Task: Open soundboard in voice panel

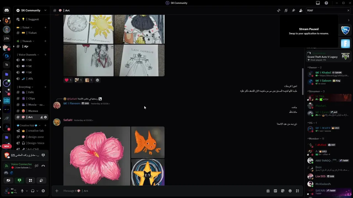Action: 41,180
